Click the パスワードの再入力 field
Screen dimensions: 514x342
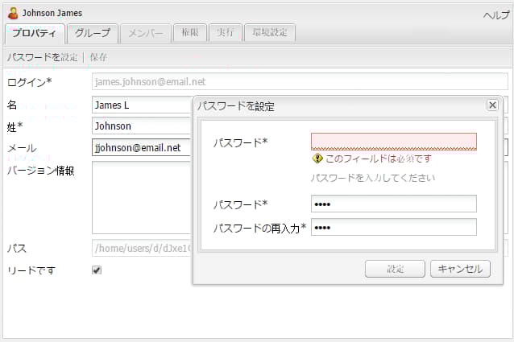pos(394,227)
